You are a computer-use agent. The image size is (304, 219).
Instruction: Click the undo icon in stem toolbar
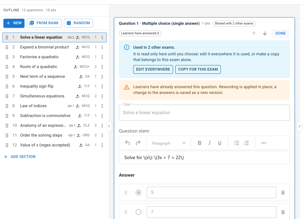pyautogui.click(x=127, y=143)
